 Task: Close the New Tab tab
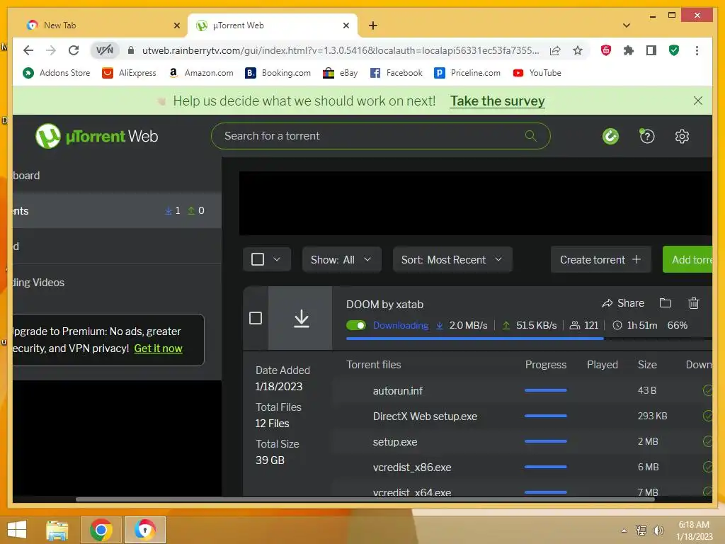point(176,25)
